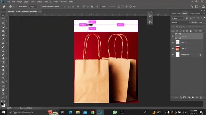This screenshot has height=115, width=206.
Task: Select the Layer 1 thumbnail
Action: point(177,49)
